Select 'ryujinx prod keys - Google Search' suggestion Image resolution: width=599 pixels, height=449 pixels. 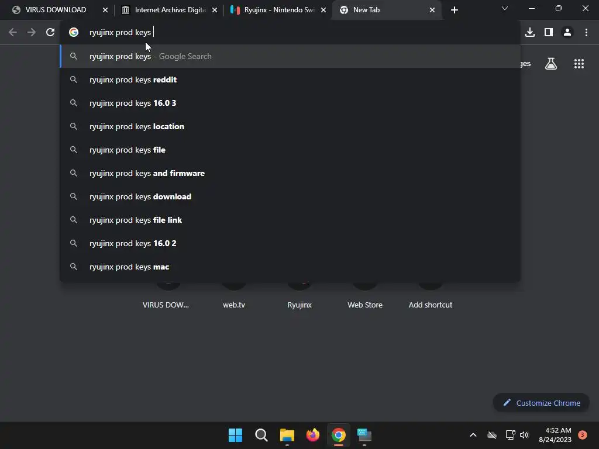click(290, 56)
